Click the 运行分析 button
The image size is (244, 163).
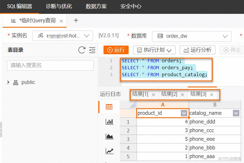point(197,50)
